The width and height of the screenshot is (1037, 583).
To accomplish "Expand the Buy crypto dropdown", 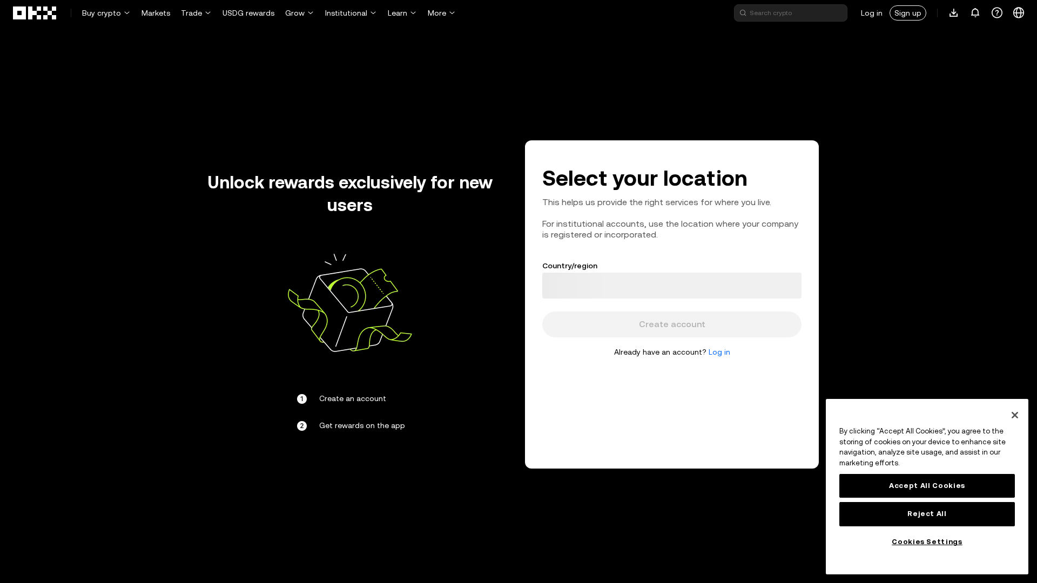I will click(105, 12).
